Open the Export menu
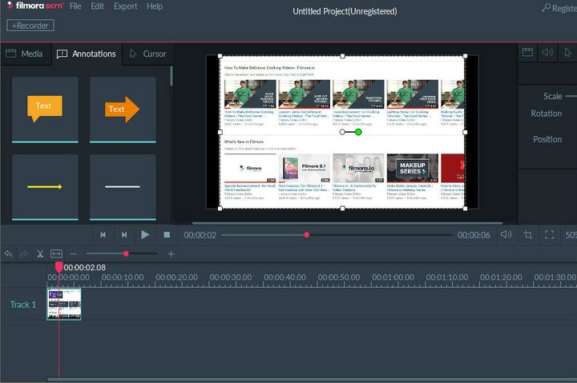577x383 pixels. point(126,6)
